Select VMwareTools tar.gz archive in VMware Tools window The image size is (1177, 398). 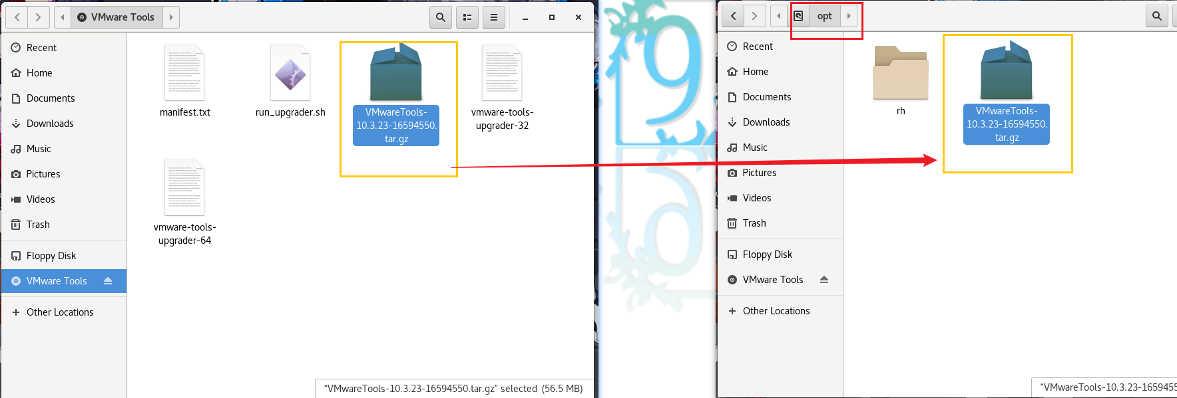point(396,94)
